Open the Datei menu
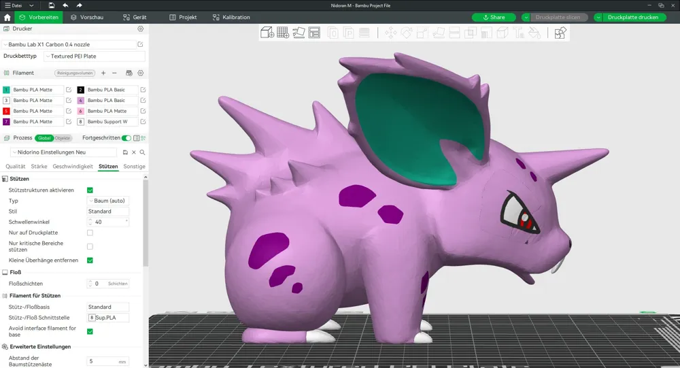Screen dimensions: 680x368 tap(14, 5)
